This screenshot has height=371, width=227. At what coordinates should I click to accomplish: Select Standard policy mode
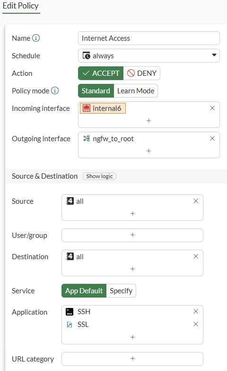click(x=96, y=90)
